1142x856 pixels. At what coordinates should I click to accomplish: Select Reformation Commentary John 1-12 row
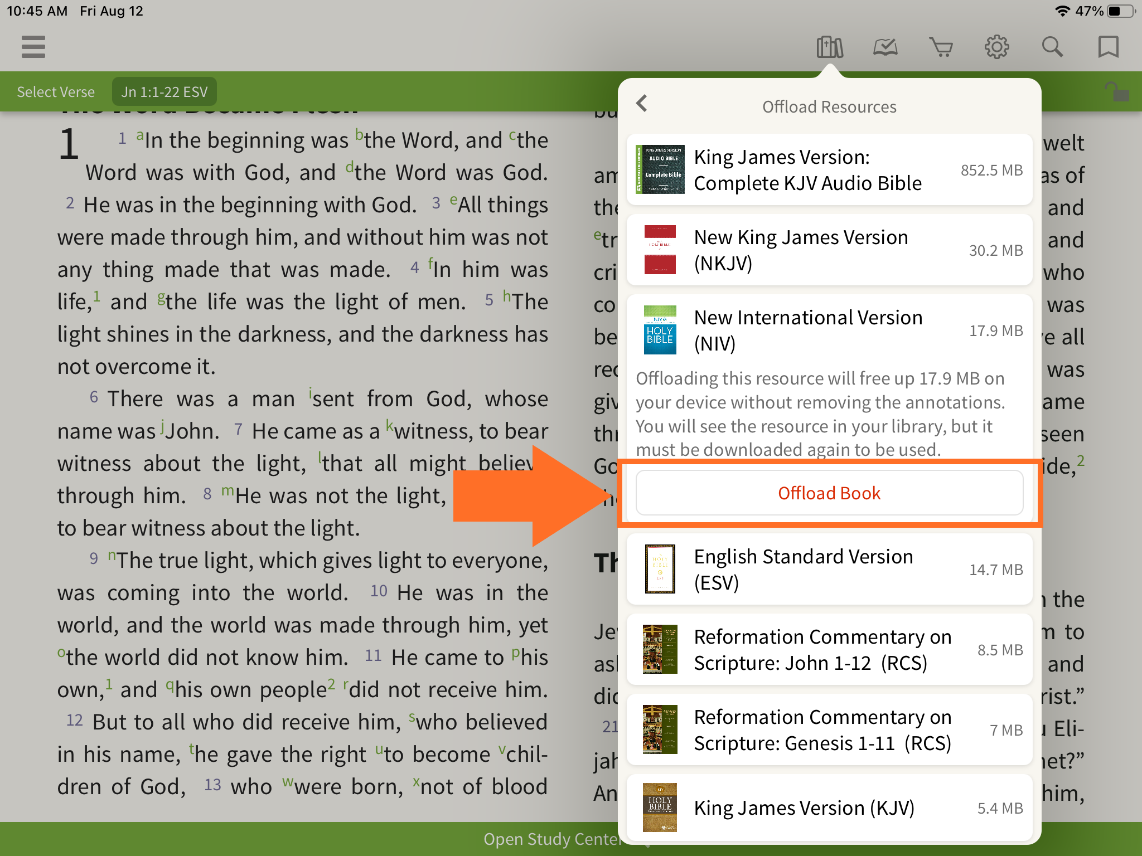coord(830,650)
